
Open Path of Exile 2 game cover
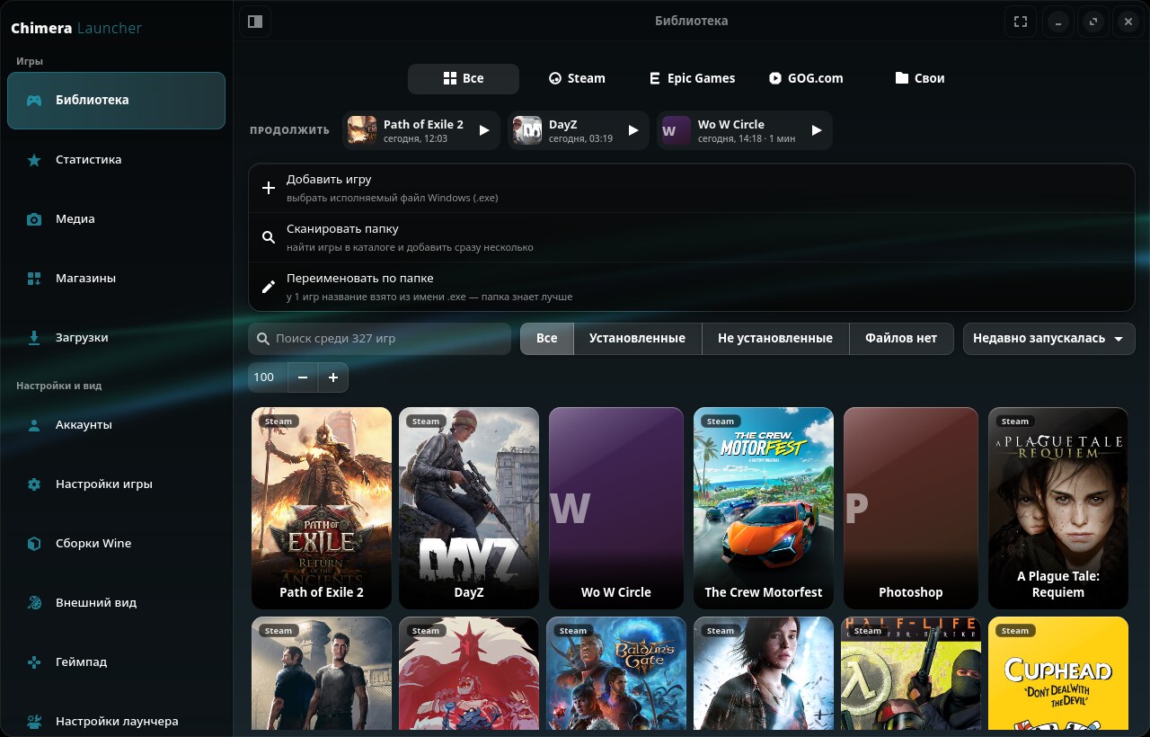coord(322,508)
